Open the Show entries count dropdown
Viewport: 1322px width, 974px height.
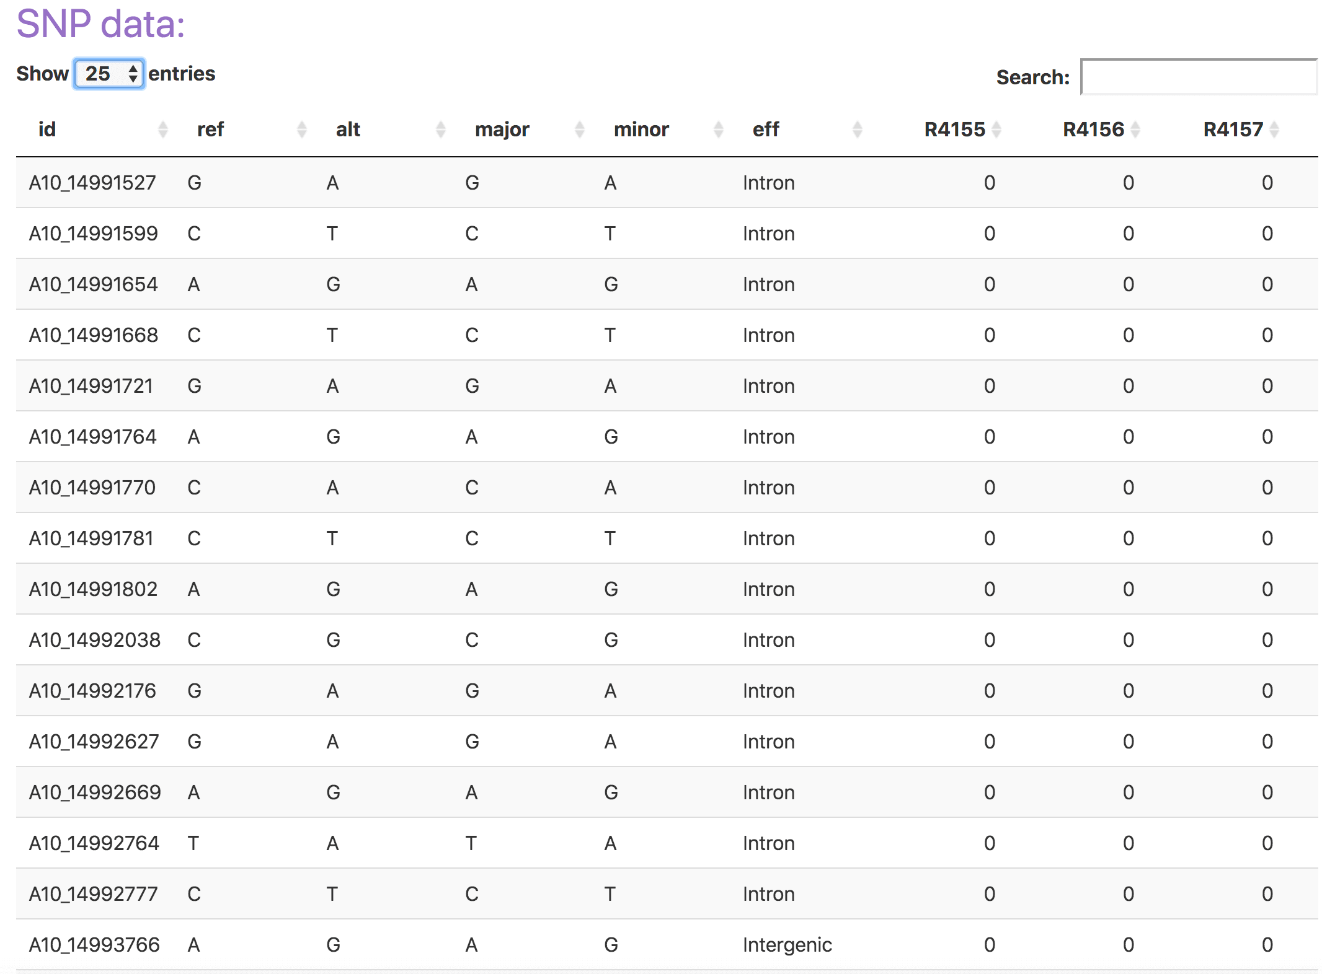coord(109,74)
